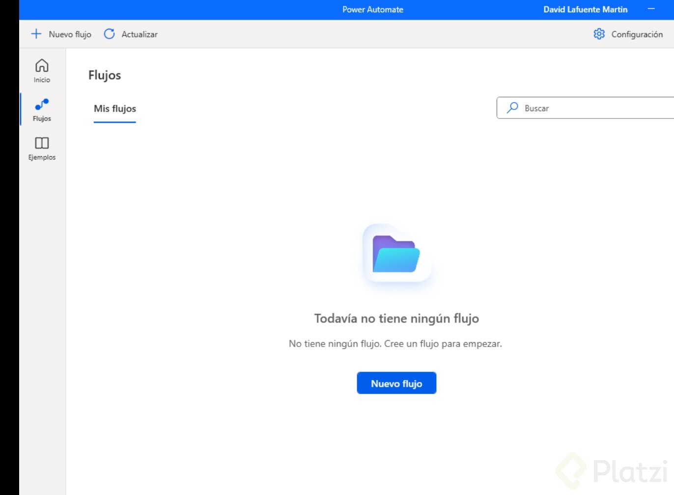Image resolution: width=674 pixels, height=495 pixels.
Task: Click the 'Todavía no tiene ningún flujo' text
Action: [x=396, y=319]
